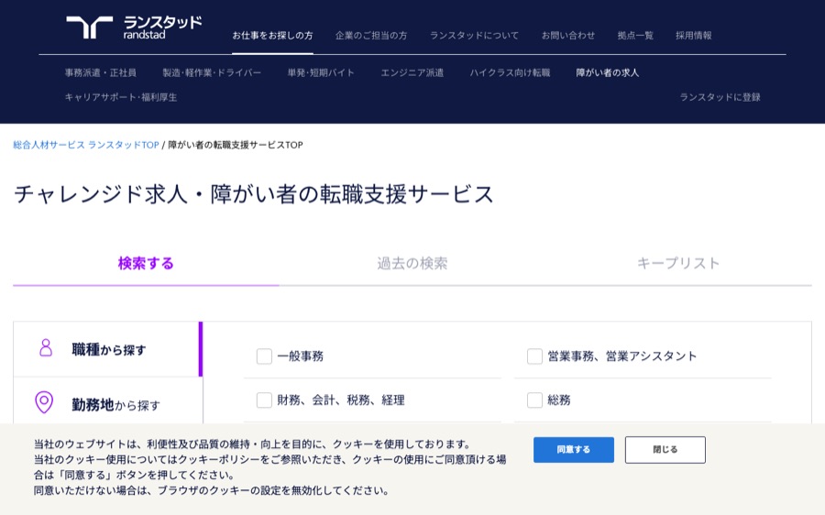
Task: Open お問い合わせ in top navigation
Action: [568, 35]
